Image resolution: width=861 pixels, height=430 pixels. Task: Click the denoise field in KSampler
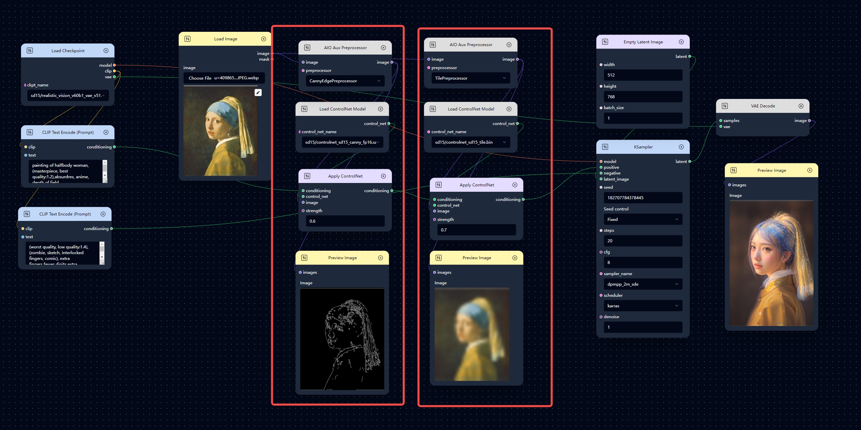point(643,327)
